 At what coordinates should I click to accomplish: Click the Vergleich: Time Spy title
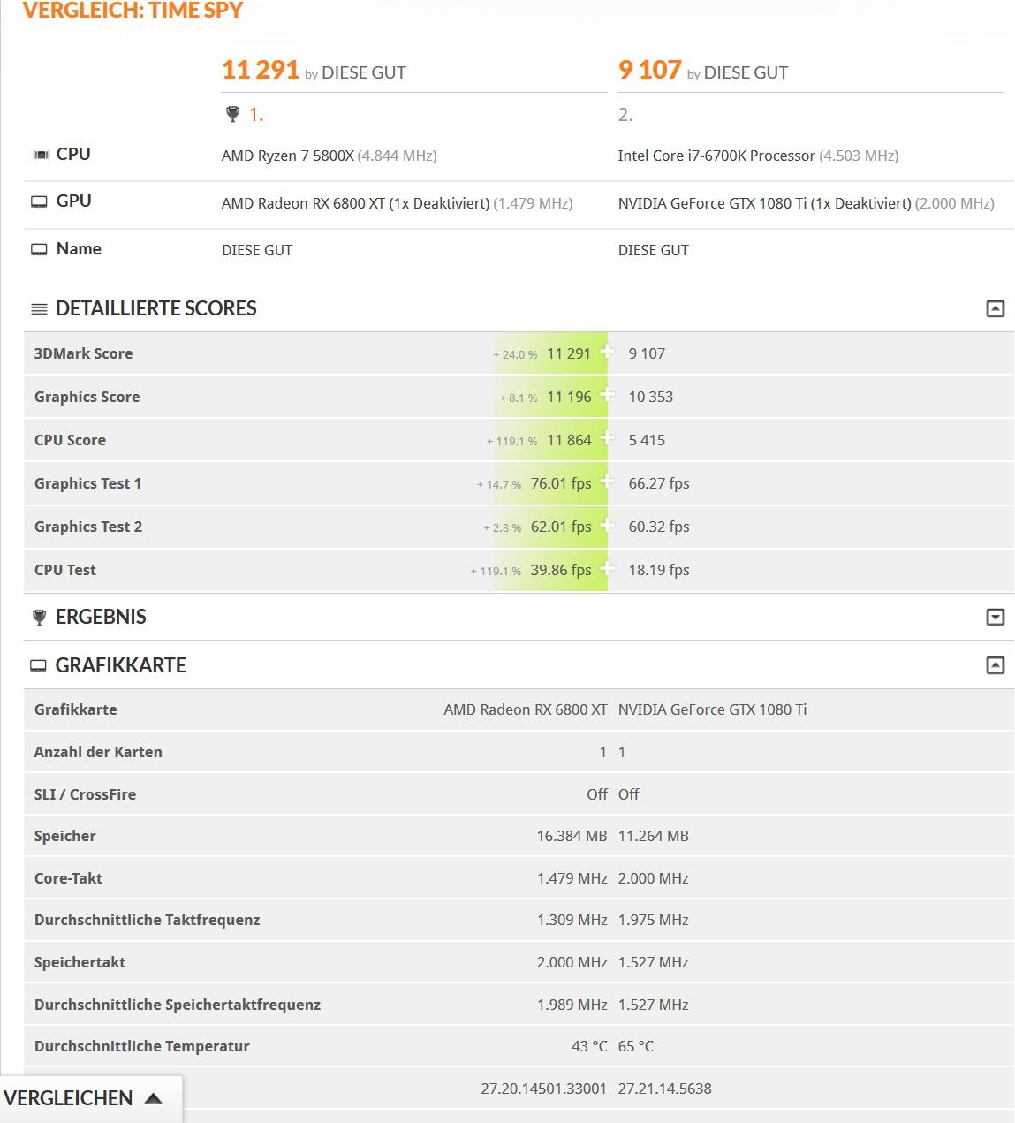point(133,11)
